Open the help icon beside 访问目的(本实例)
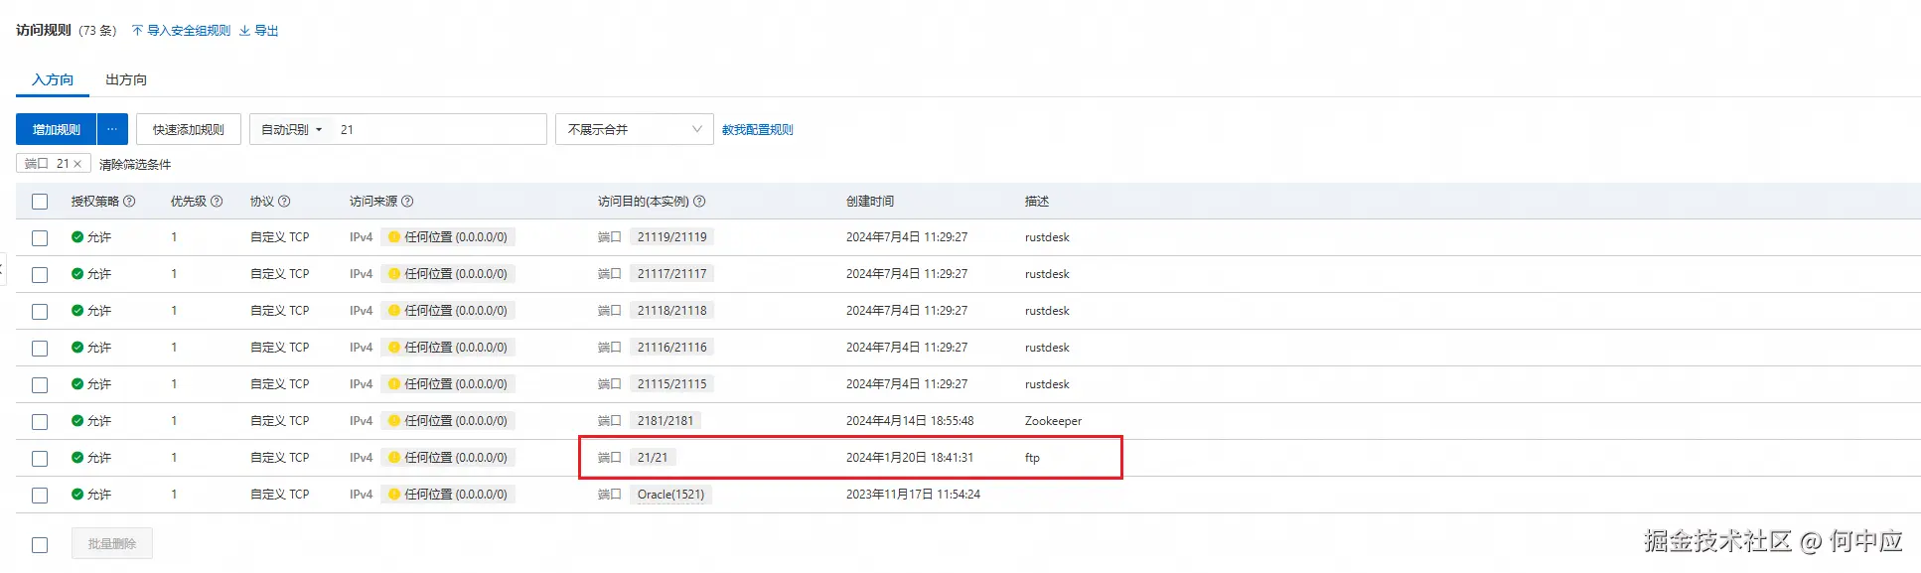Image resolution: width=1921 pixels, height=573 pixels. click(699, 202)
